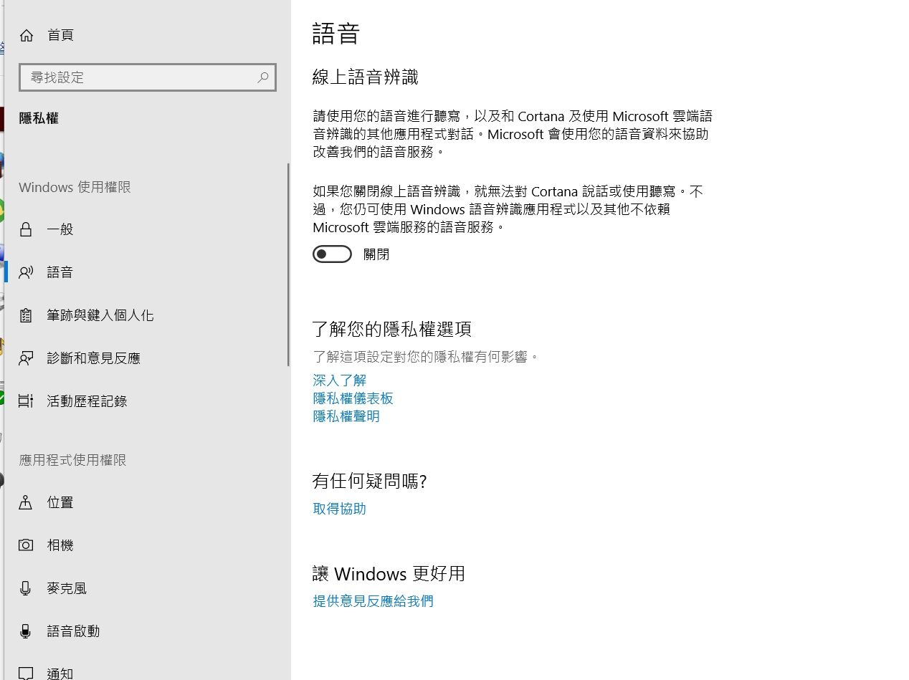Image resolution: width=909 pixels, height=680 pixels.
Task: Click the 關閉 label beside the switch
Action: click(376, 254)
